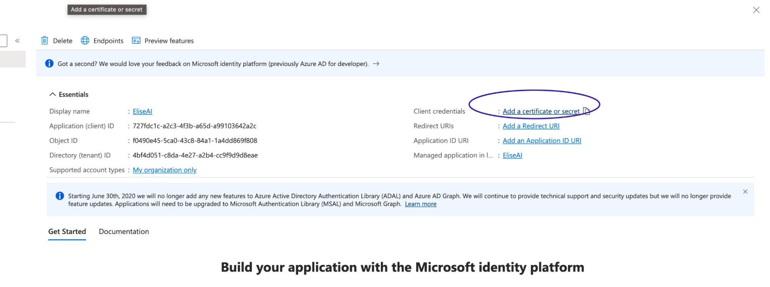Select the Object ID value
The width and height of the screenshot is (770, 287).
pyautogui.click(x=195, y=141)
